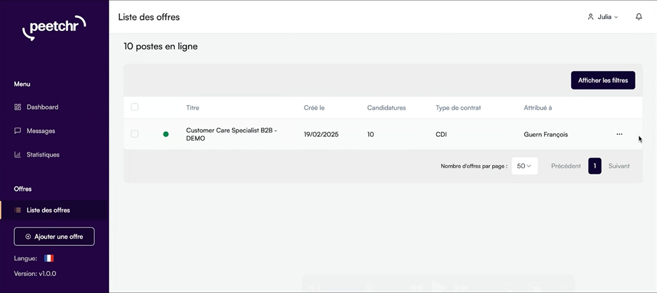Viewport: 657px width, 293px height.
Task: Open the offers per page dropdown
Action: [x=524, y=166]
